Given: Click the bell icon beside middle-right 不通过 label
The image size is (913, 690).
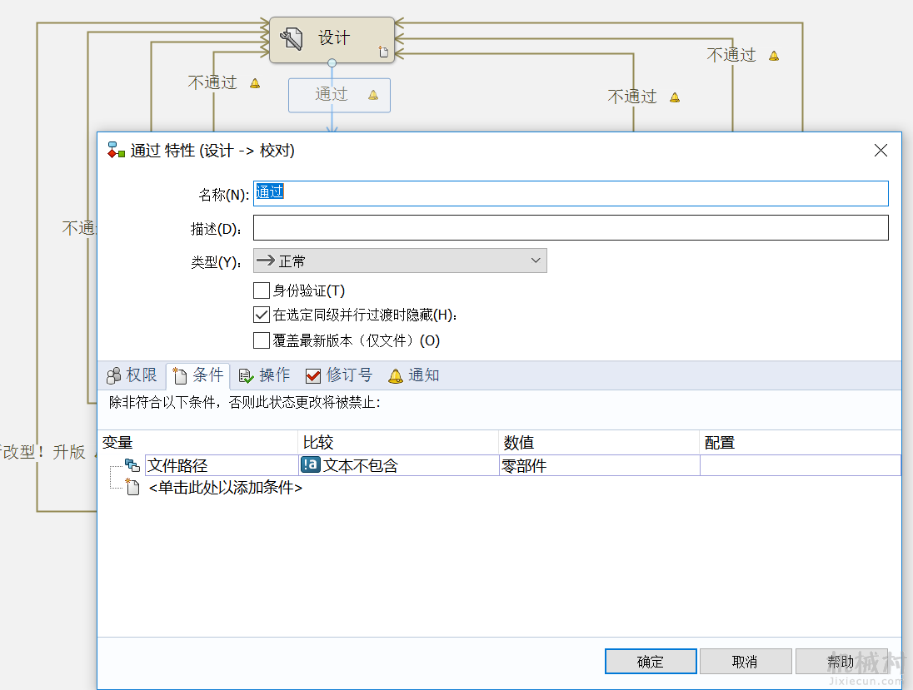Looking at the screenshot, I should pyautogui.click(x=675, y=97).
